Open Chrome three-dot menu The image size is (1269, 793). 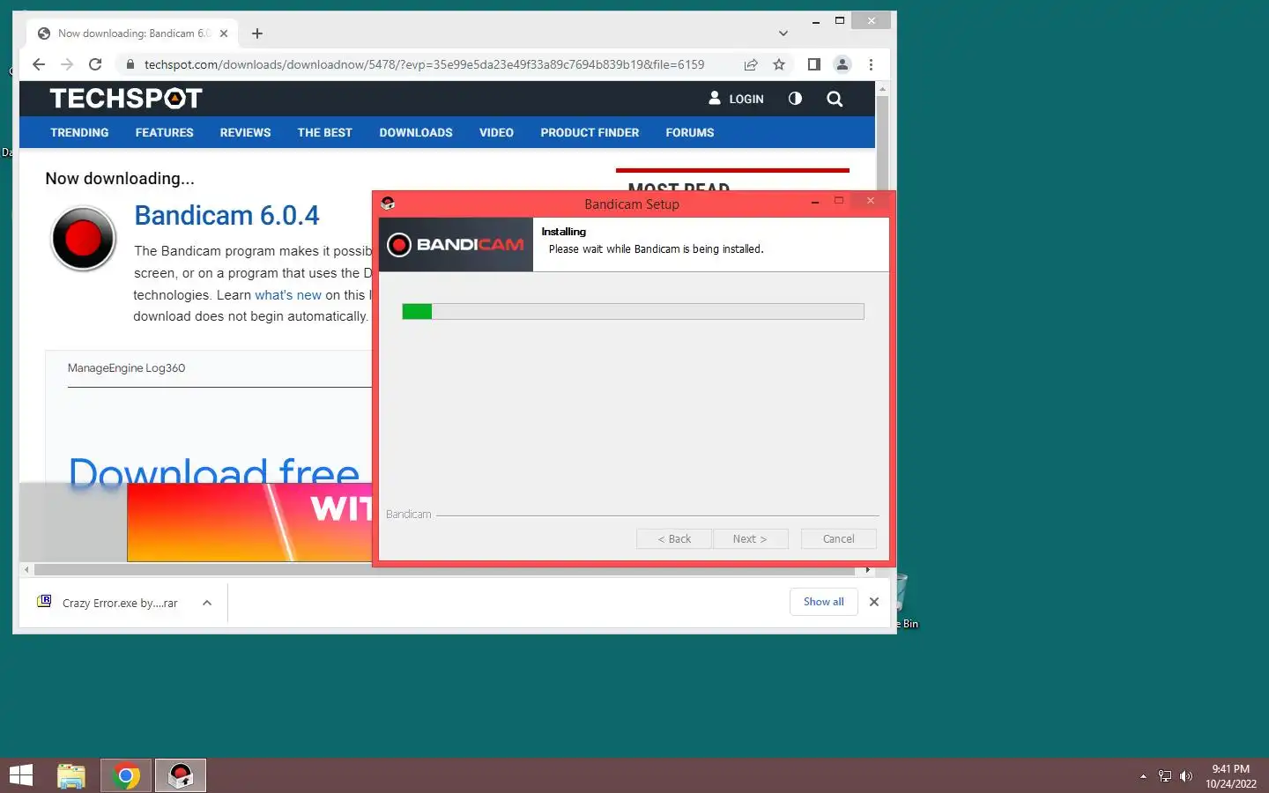871,64
